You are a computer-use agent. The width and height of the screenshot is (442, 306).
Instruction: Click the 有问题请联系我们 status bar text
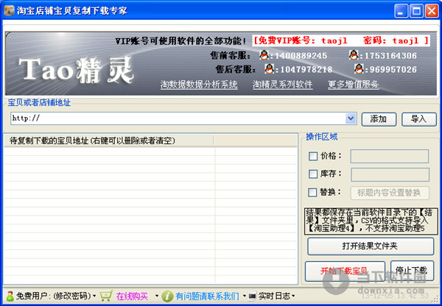(x=207, y=296)
